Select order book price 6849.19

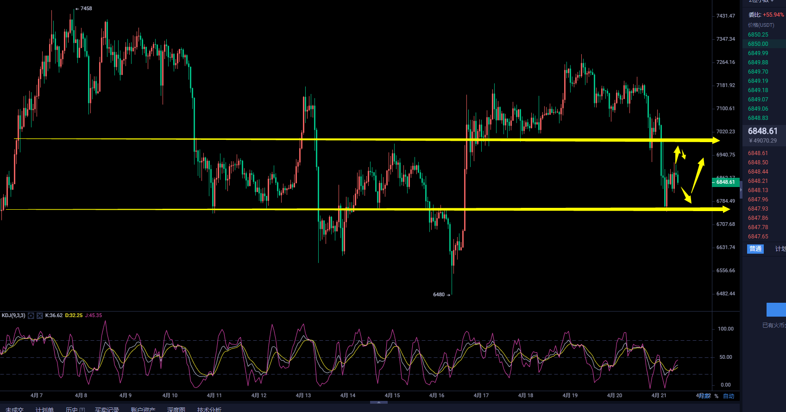(x=758, y=81)
